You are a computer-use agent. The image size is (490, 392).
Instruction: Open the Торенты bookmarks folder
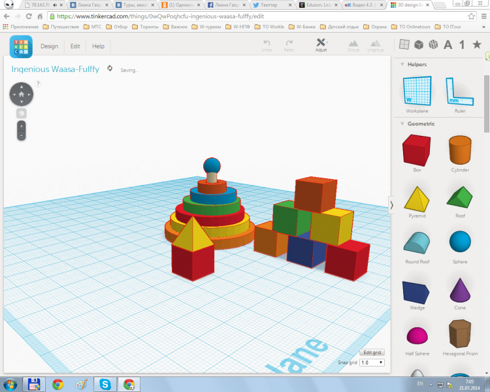(145, 27)
